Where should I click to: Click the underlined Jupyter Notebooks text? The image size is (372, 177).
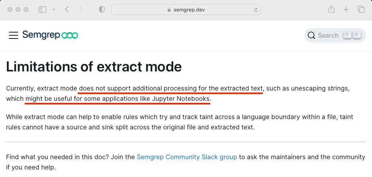181,98
